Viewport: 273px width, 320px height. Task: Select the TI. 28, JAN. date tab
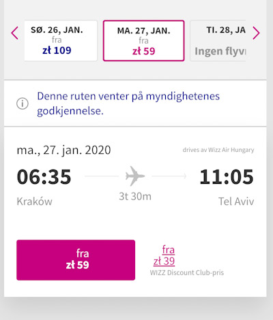[218, 41]
